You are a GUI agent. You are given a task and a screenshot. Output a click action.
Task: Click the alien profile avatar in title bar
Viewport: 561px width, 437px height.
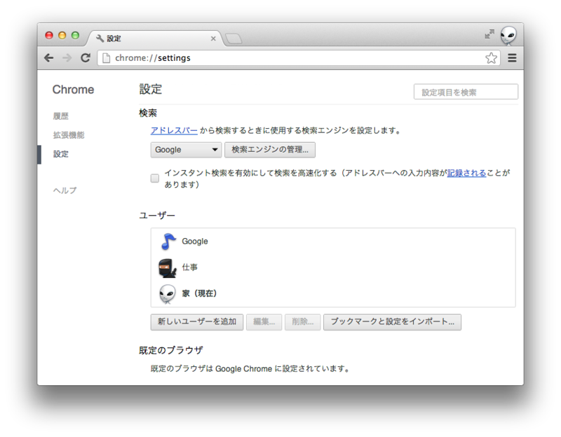click(508, 36)
